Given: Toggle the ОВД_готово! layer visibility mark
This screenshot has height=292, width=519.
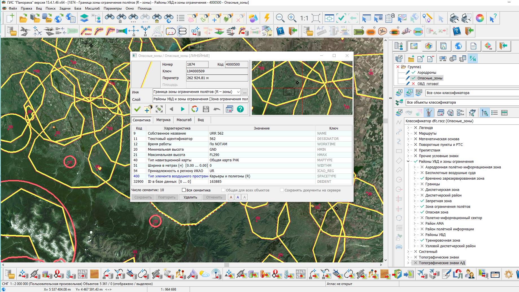Looking at the screenshot, I should 413,84.
